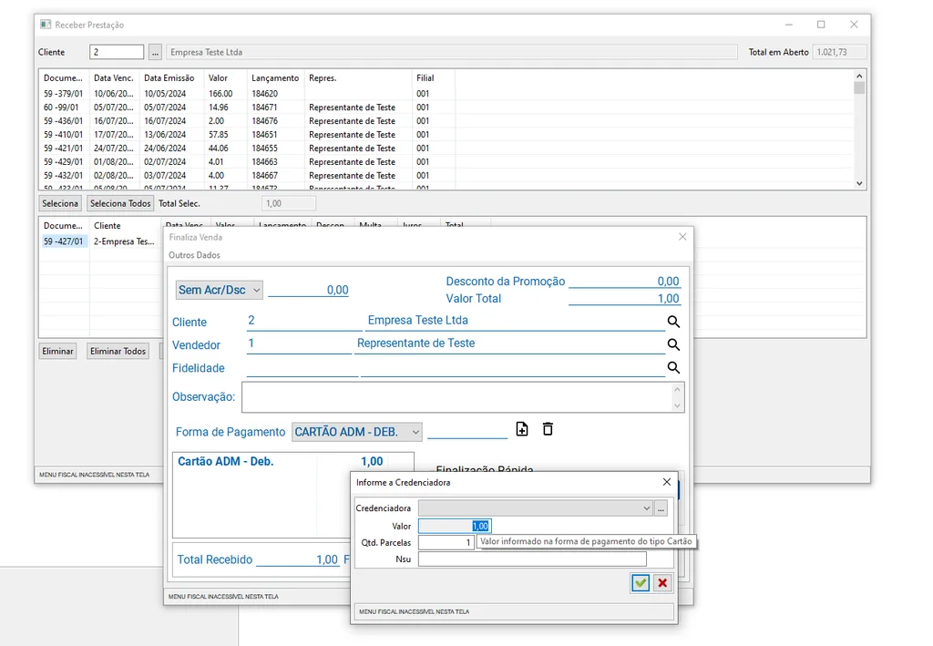Click the Qtd. Parcelas input field

click(x=446, y=542)
